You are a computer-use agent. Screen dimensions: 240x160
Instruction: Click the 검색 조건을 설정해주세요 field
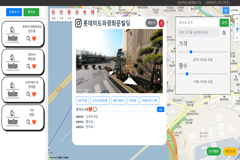[198, 33]
